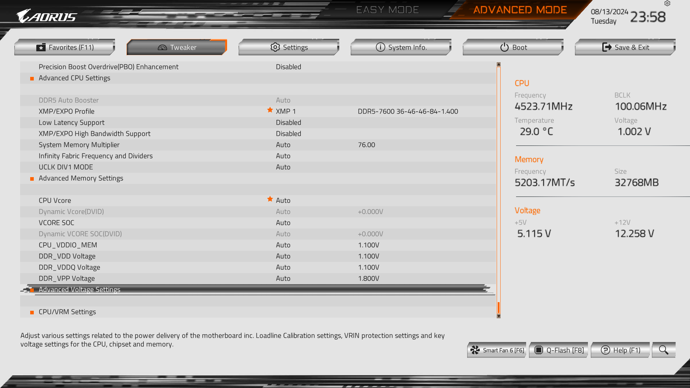Open Smart Fan 6 via the fan icon
This screenshot has width=690, height=388.
click(x=475, y=350)
